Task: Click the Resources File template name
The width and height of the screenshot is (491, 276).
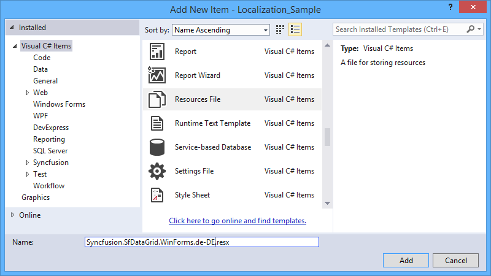Action: [x=197, y=99]
